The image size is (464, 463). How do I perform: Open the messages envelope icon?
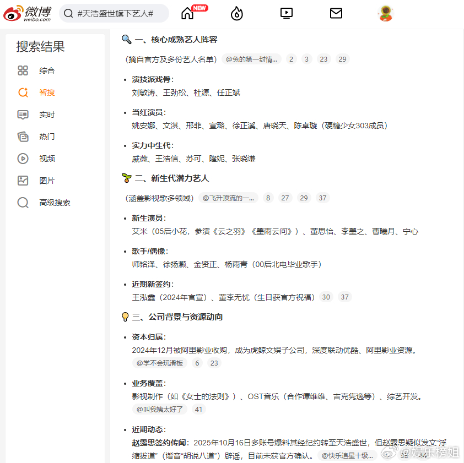click(x=336, y=13)
